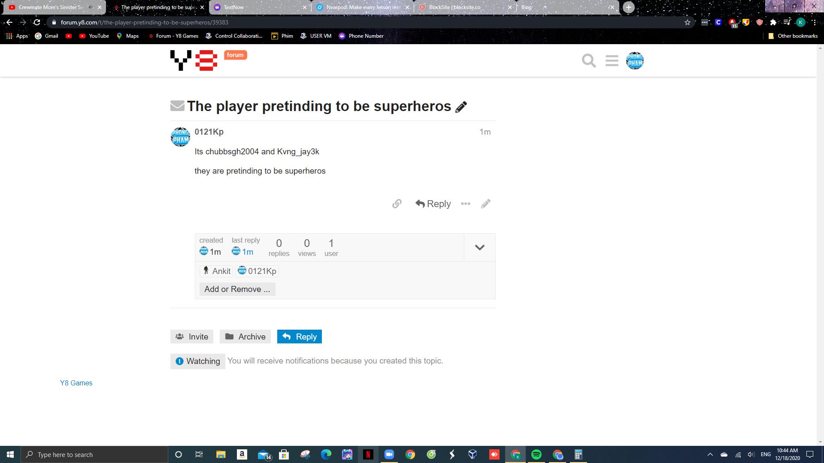Open Apps bookmark shortcut
The height and width of the screenshot is (463, 824).
coord(17,36)
